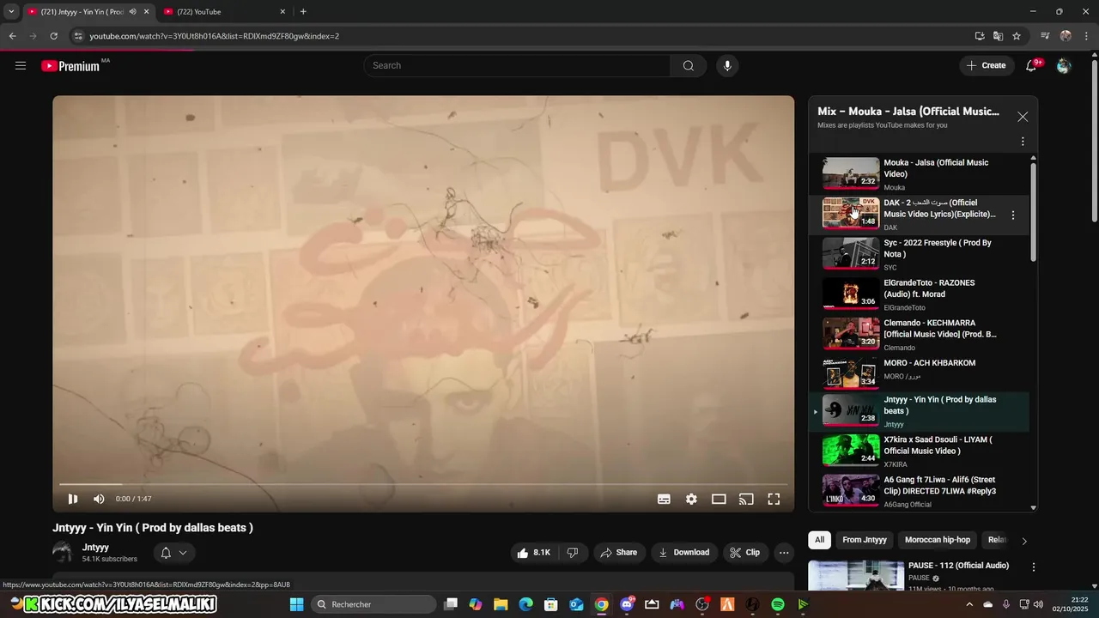Open Jntyyy channel name link
The width and height of the screenshot is (1099, 618).
[95, 548]
